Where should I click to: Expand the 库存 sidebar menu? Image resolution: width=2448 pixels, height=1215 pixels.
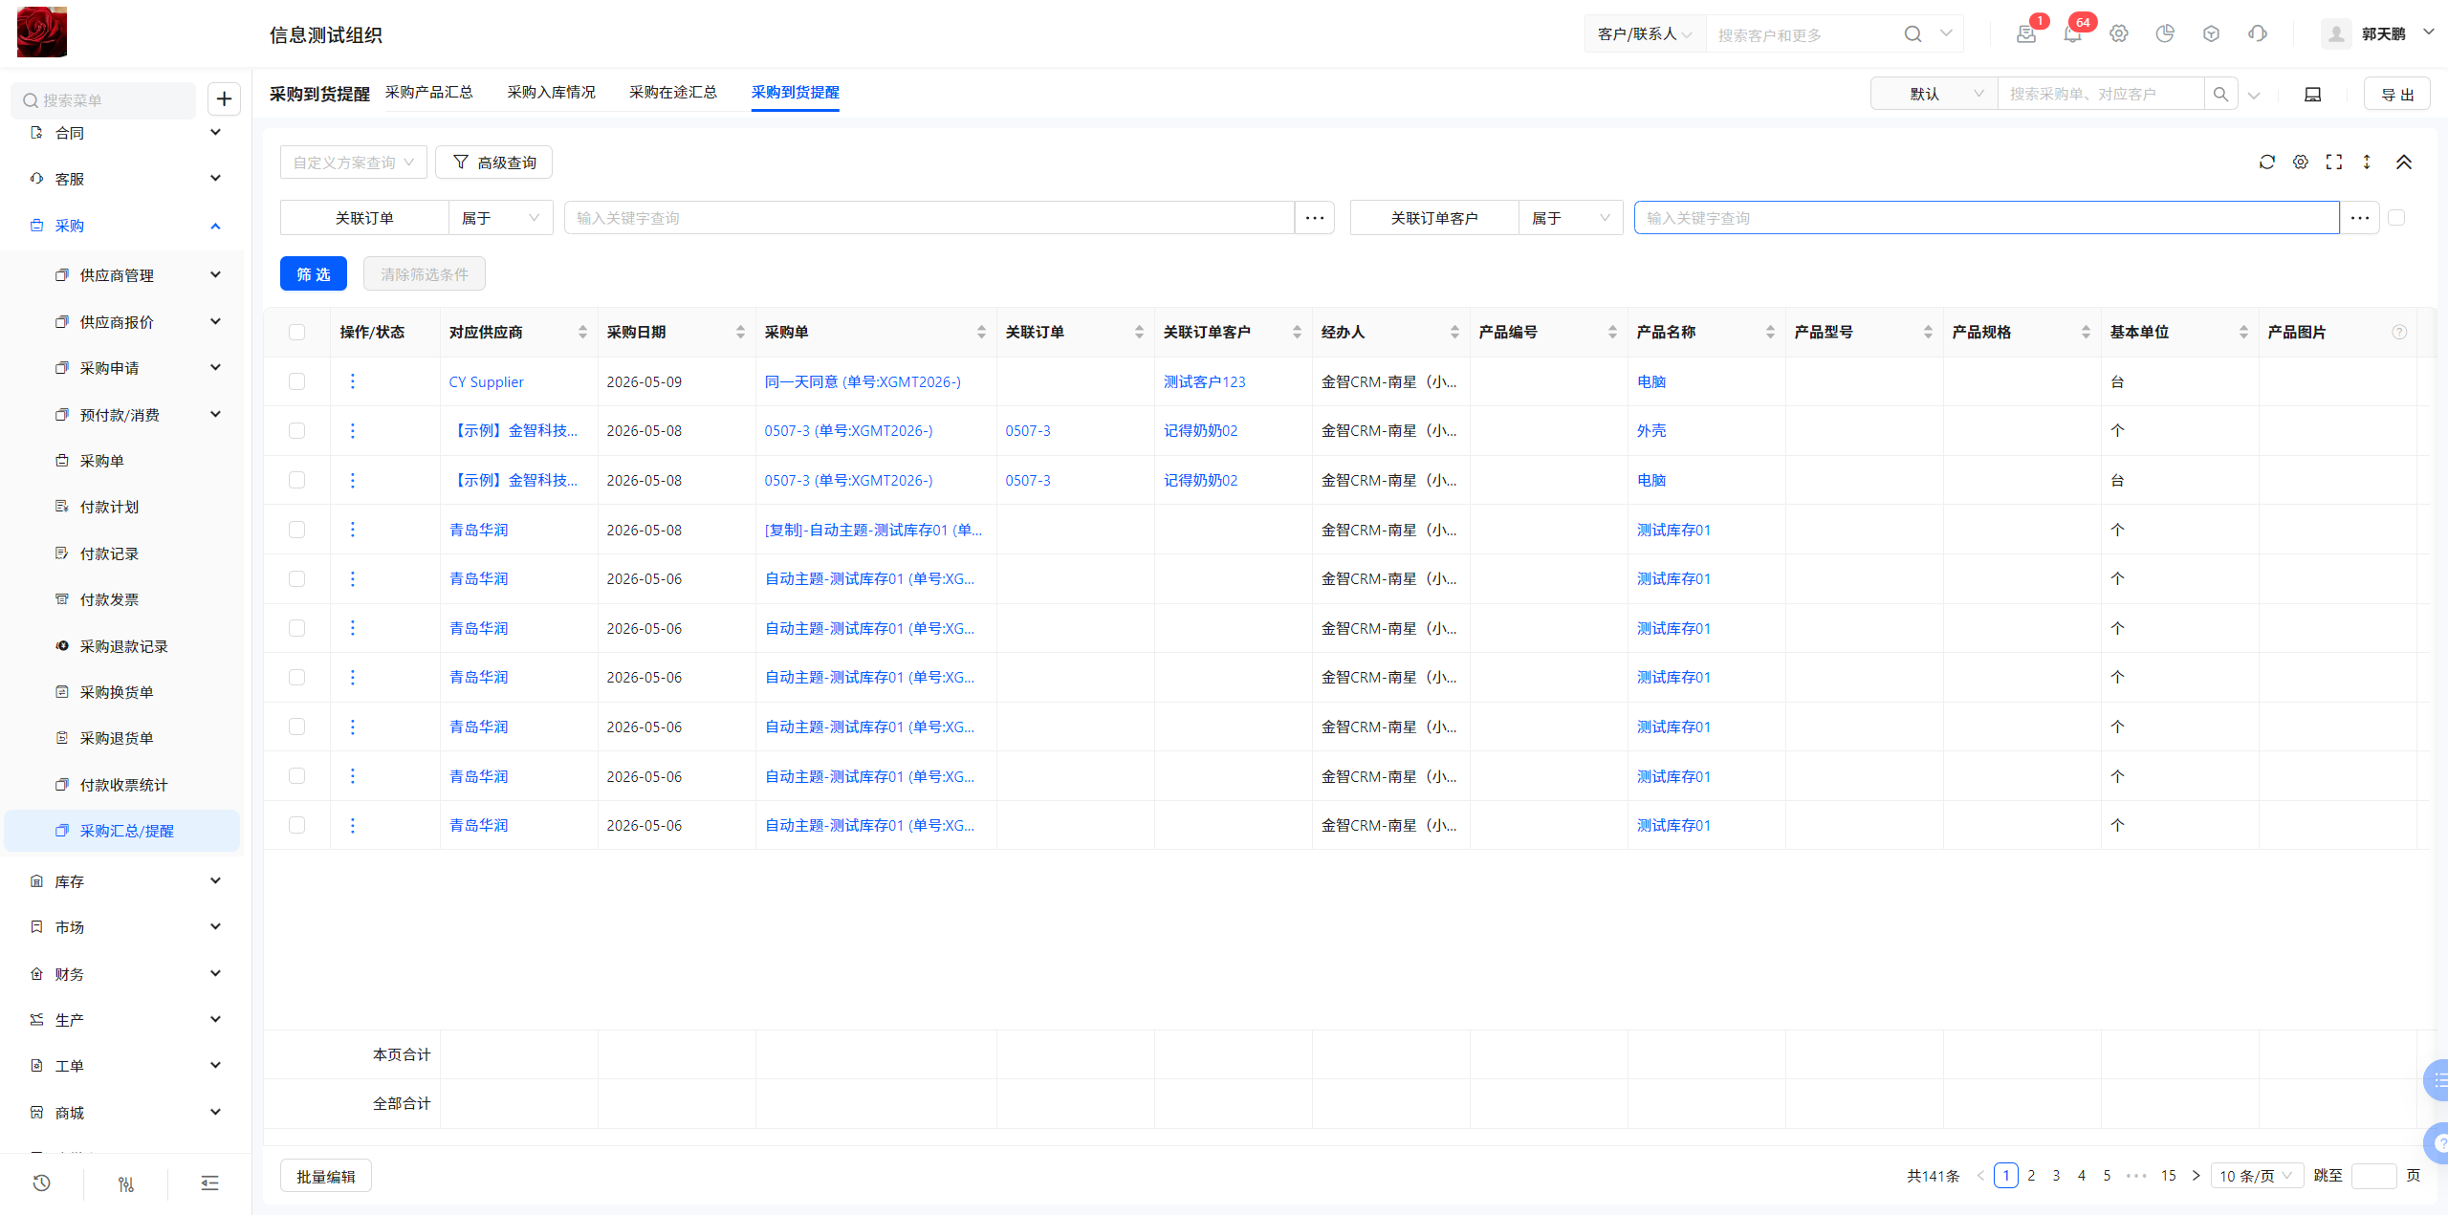[122, 881]
